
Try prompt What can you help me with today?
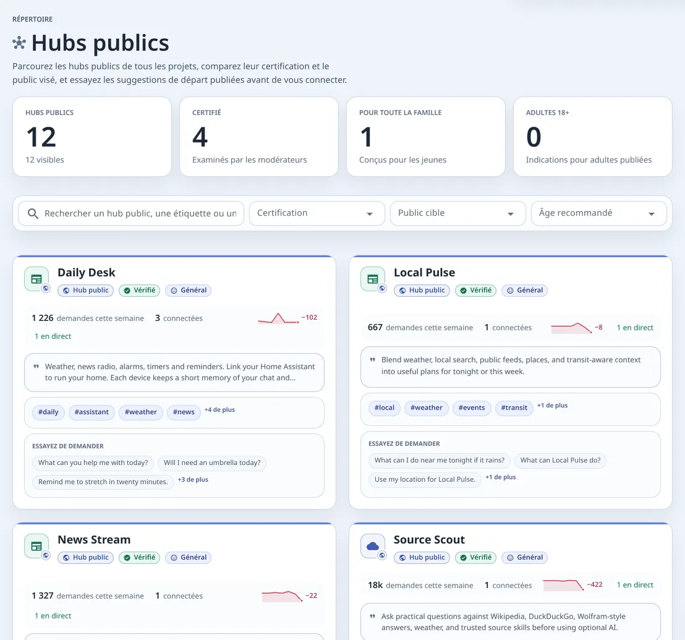[93, 463]
